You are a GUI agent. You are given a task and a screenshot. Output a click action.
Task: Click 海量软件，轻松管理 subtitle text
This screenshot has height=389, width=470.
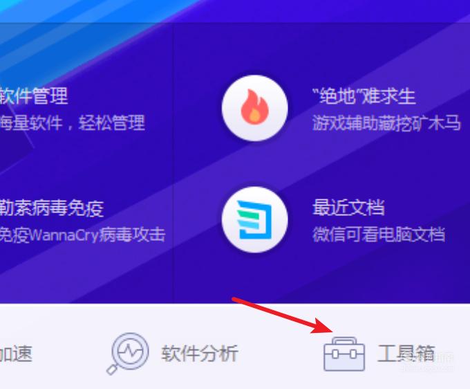pos(72,123)
